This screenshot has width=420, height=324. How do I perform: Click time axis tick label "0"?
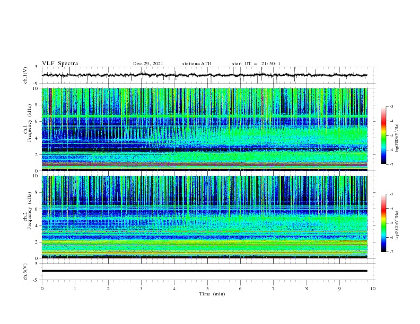pyautogui.click(x=42, y=289)
